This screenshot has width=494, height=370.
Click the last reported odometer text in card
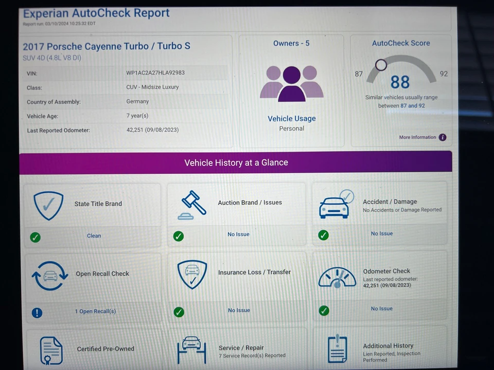[x=390, y=282]
